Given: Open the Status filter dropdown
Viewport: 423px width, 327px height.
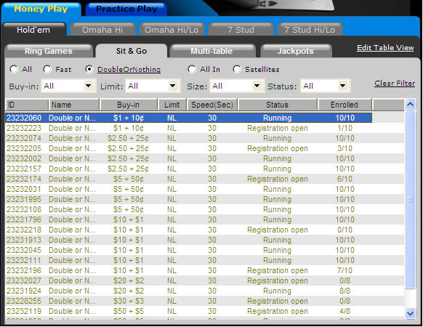Looking at the screenshot, I should coord(325,86).
